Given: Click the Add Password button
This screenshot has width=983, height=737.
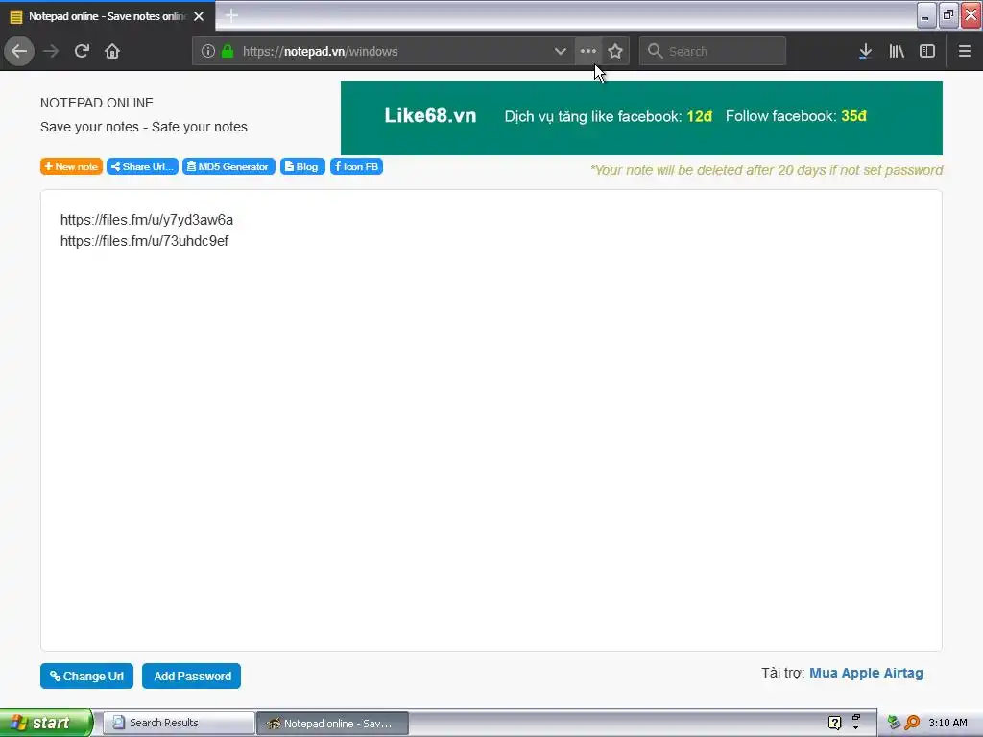Looking at the screenshot, I should (x=192, y=677).
